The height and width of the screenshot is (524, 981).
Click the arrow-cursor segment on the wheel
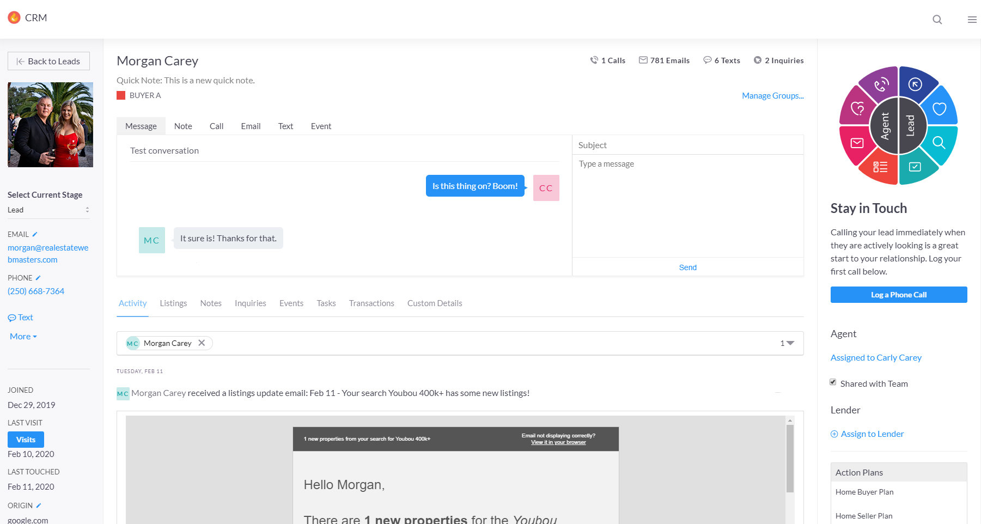[916, 84]
